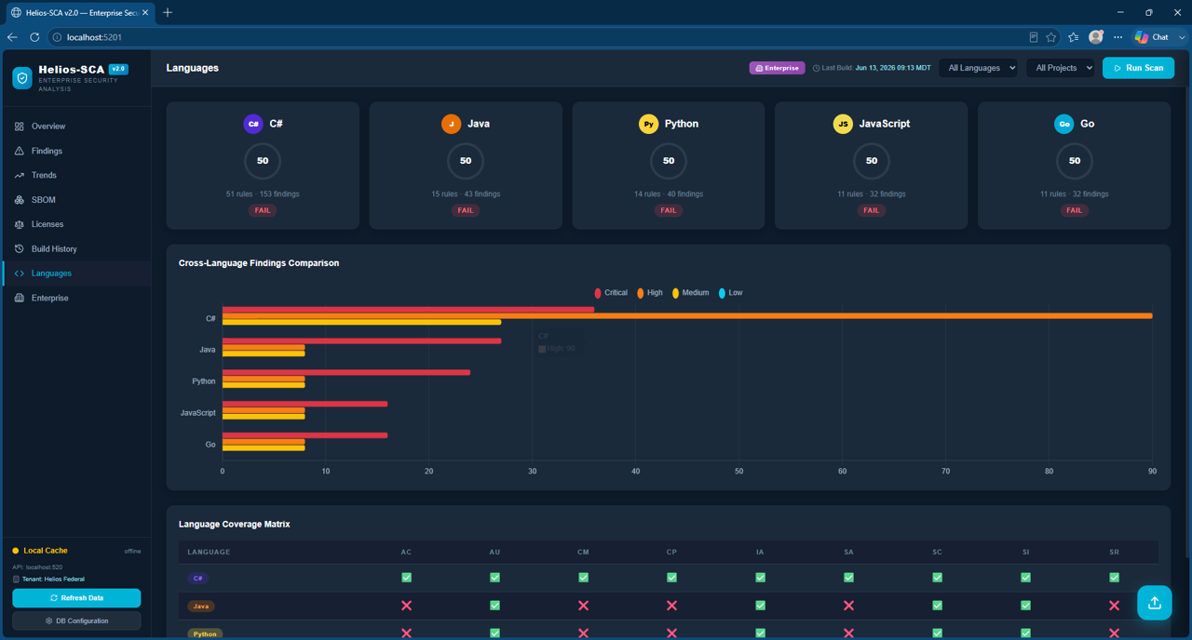This screenshot has height=640, width=1192.
Task: Click the browser back arrow
Action: coord(12,37)
